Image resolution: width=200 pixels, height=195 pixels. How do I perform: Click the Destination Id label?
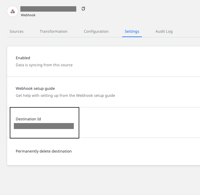28,119
